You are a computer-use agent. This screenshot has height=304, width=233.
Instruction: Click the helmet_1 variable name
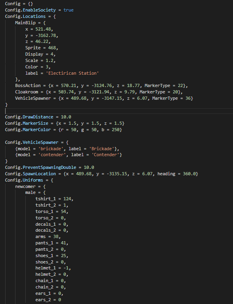click(x=44, y=268)
